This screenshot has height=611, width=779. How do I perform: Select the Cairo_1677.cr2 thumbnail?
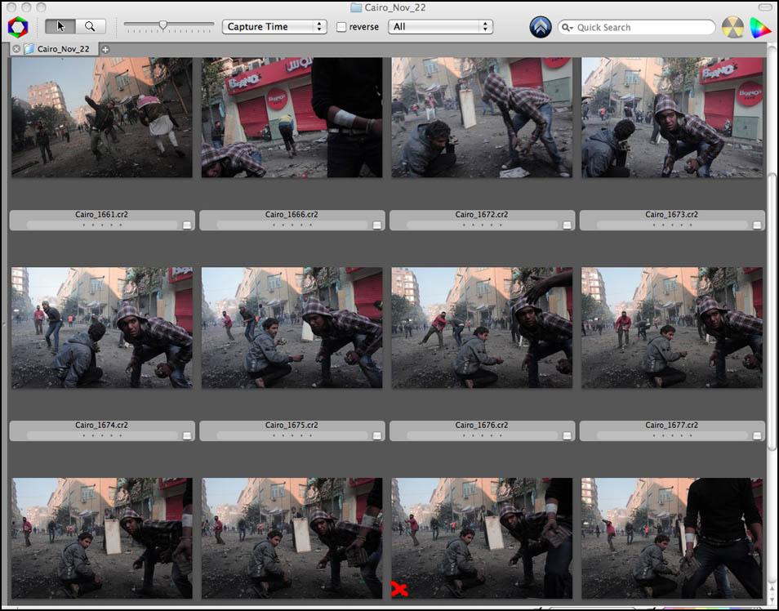click(672, 328)
